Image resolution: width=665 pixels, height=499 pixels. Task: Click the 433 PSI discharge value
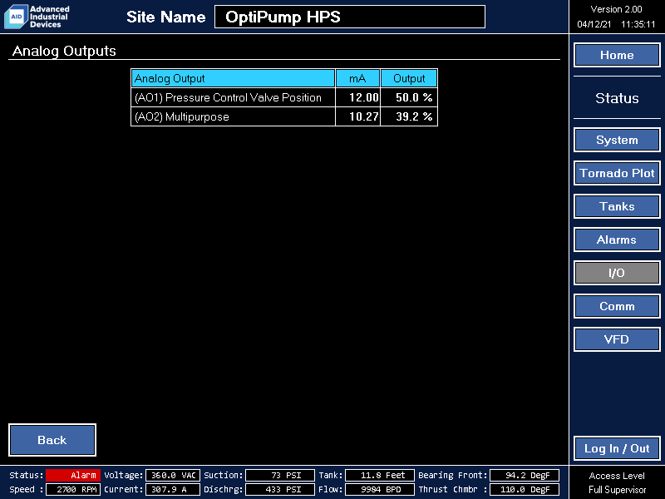280,489
